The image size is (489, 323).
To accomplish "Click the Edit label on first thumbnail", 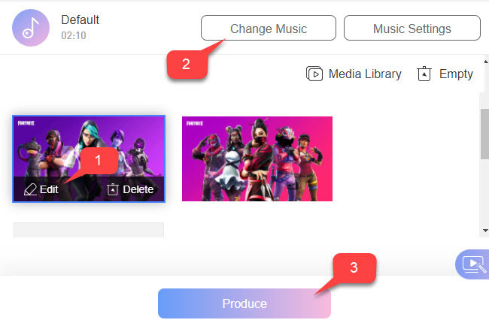I will pos(49,189).
